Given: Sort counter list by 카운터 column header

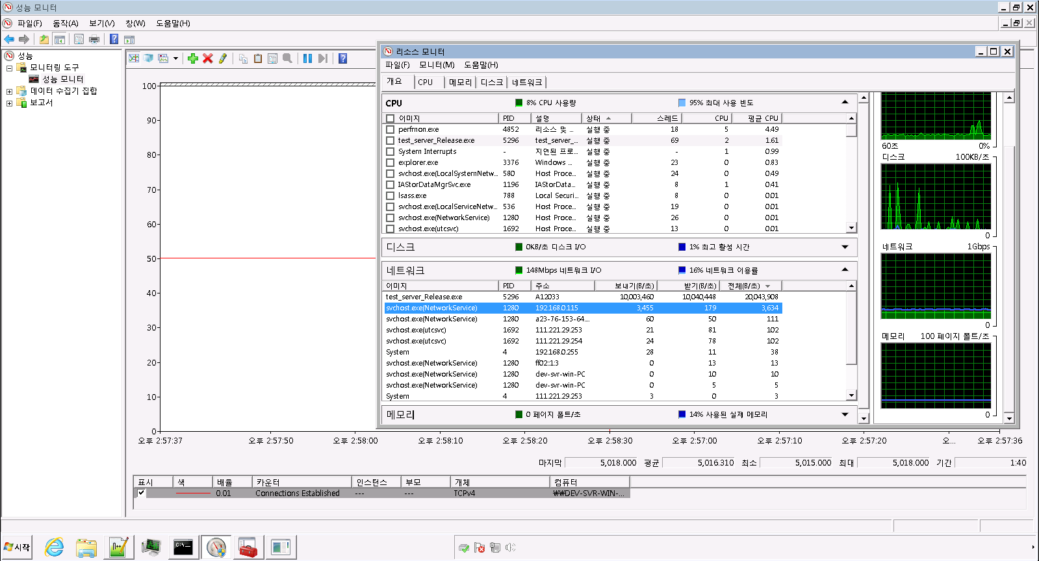Looking at the screenshot, I should pyautogui.click(x=302, y=482).
